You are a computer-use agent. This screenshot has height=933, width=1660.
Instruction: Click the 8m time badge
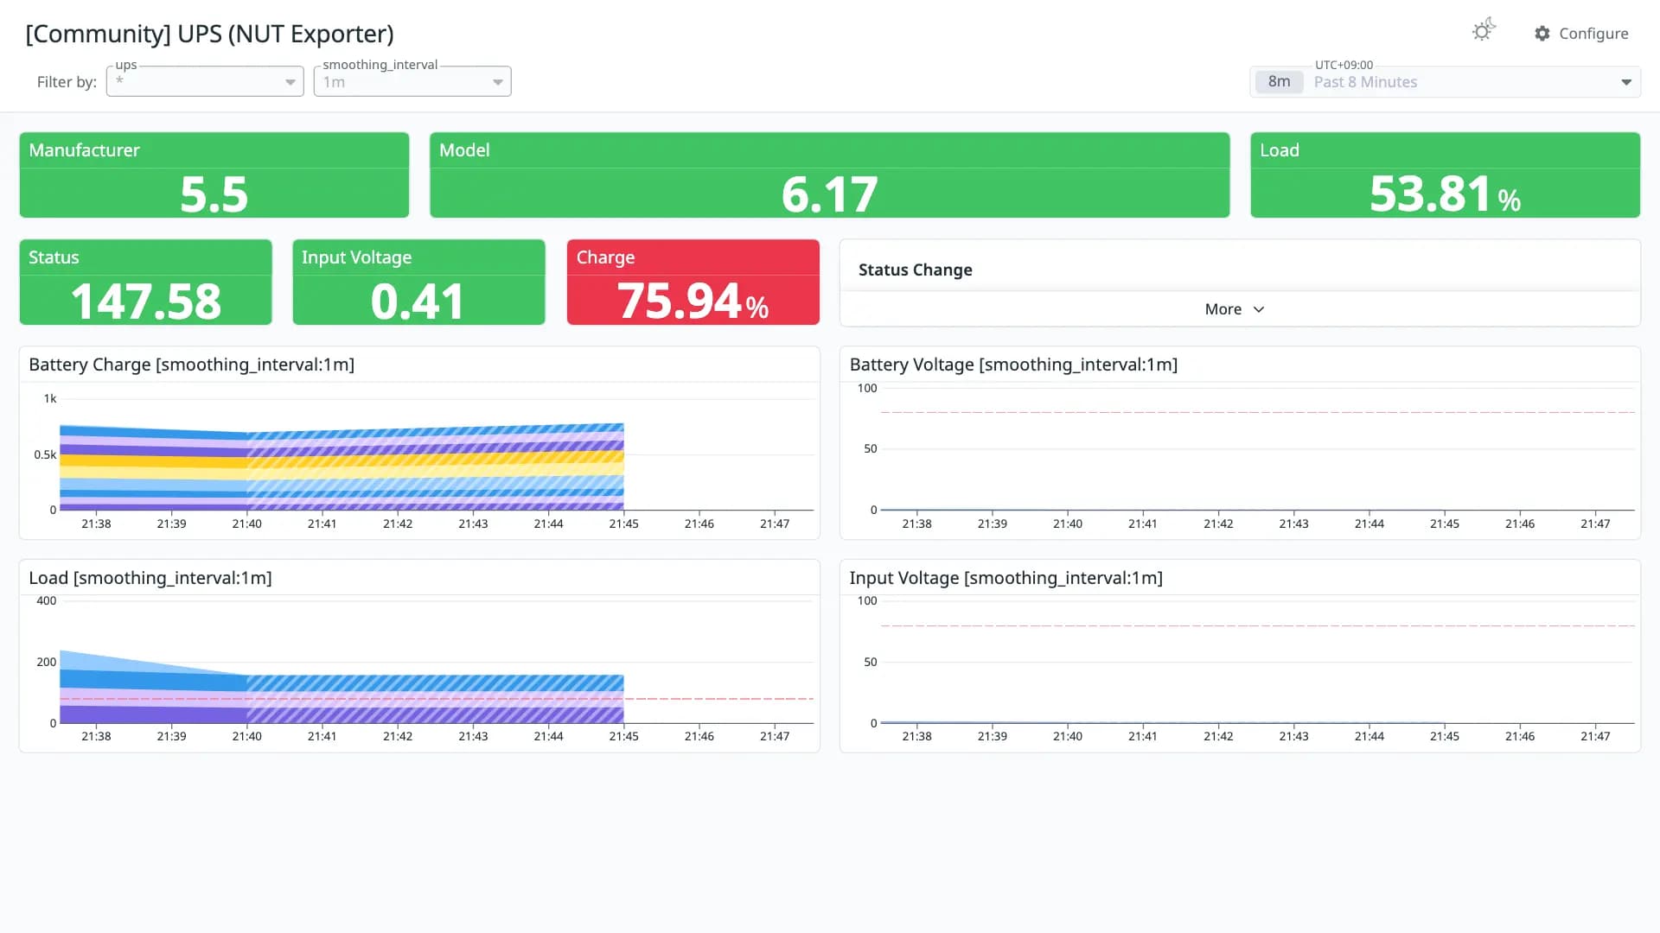coord(1279,82)
